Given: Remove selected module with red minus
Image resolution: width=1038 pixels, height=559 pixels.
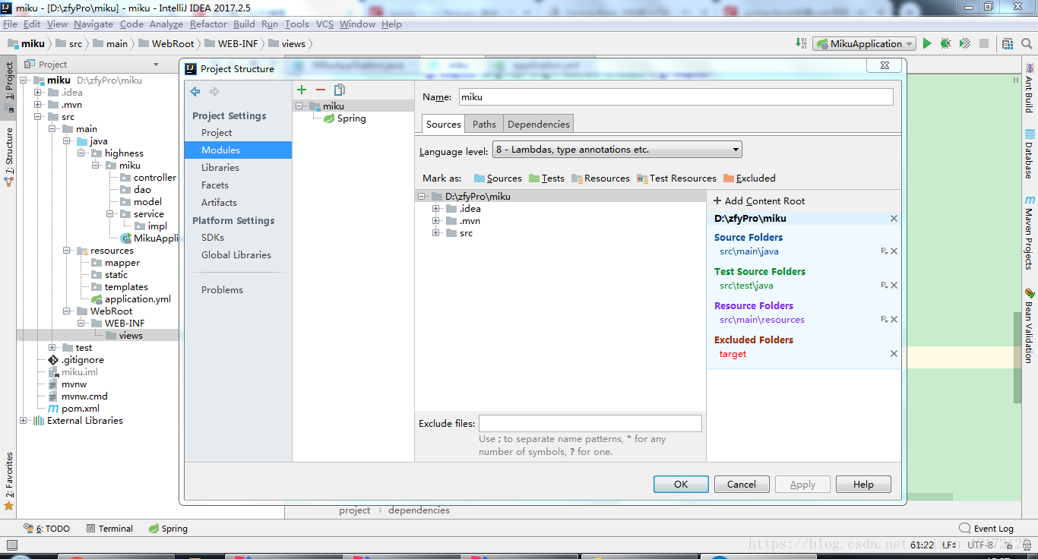Looking at the screenshot, I should (x=320, y=90).
